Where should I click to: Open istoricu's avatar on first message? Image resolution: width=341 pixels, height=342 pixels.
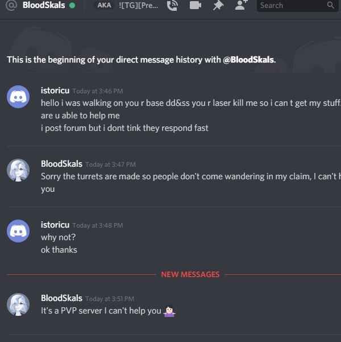[x=18, y=97]
